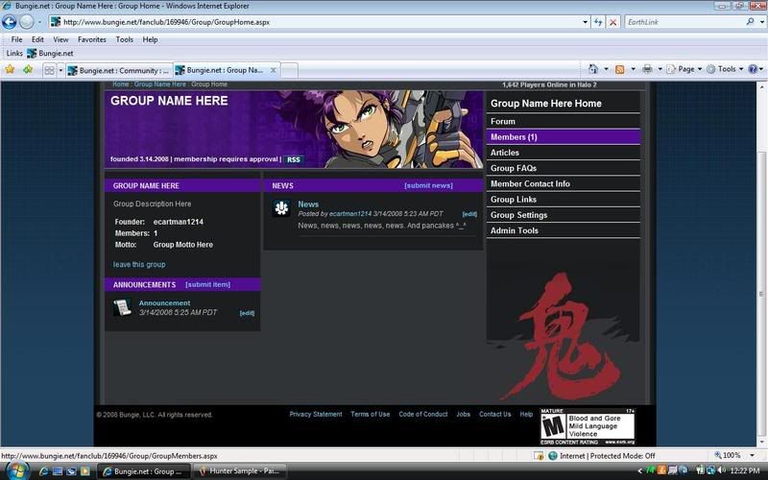768x480 pixels.
Task: Click the Favorites Center star icon
Action: click(x=11, y=70)
